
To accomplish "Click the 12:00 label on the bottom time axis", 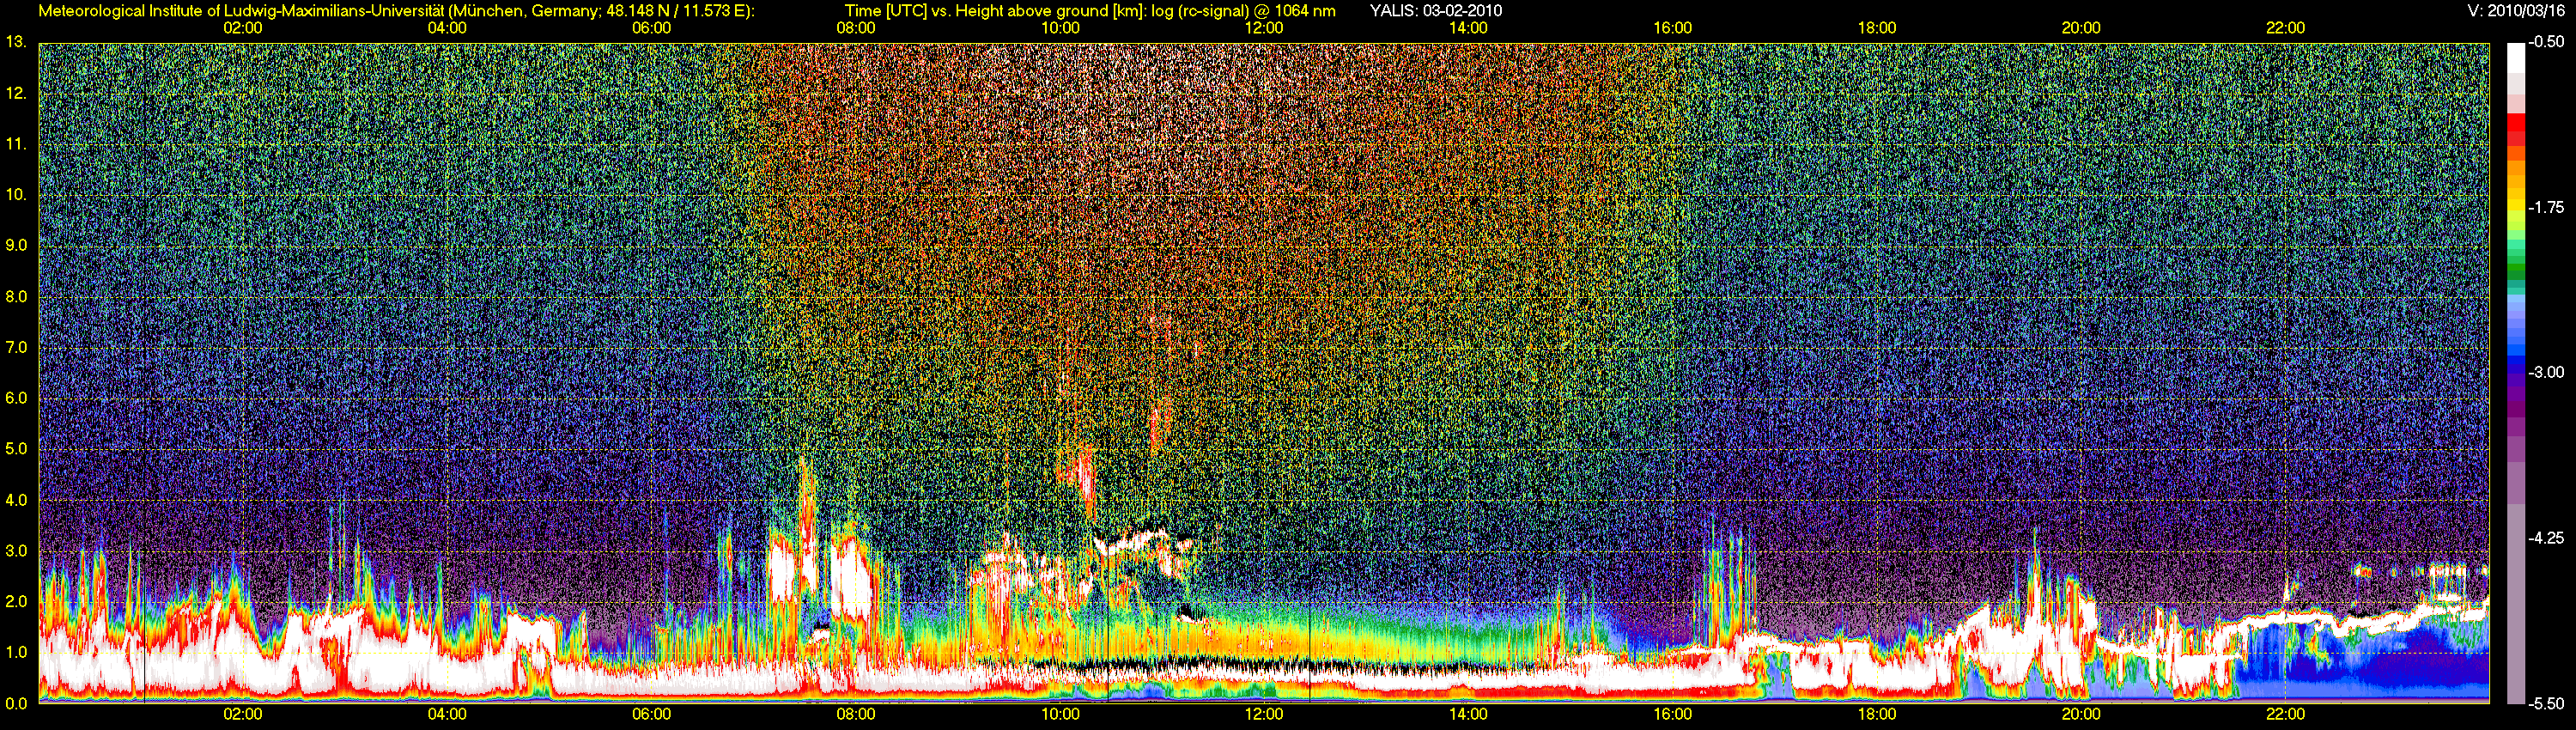I will (1264, 714).
